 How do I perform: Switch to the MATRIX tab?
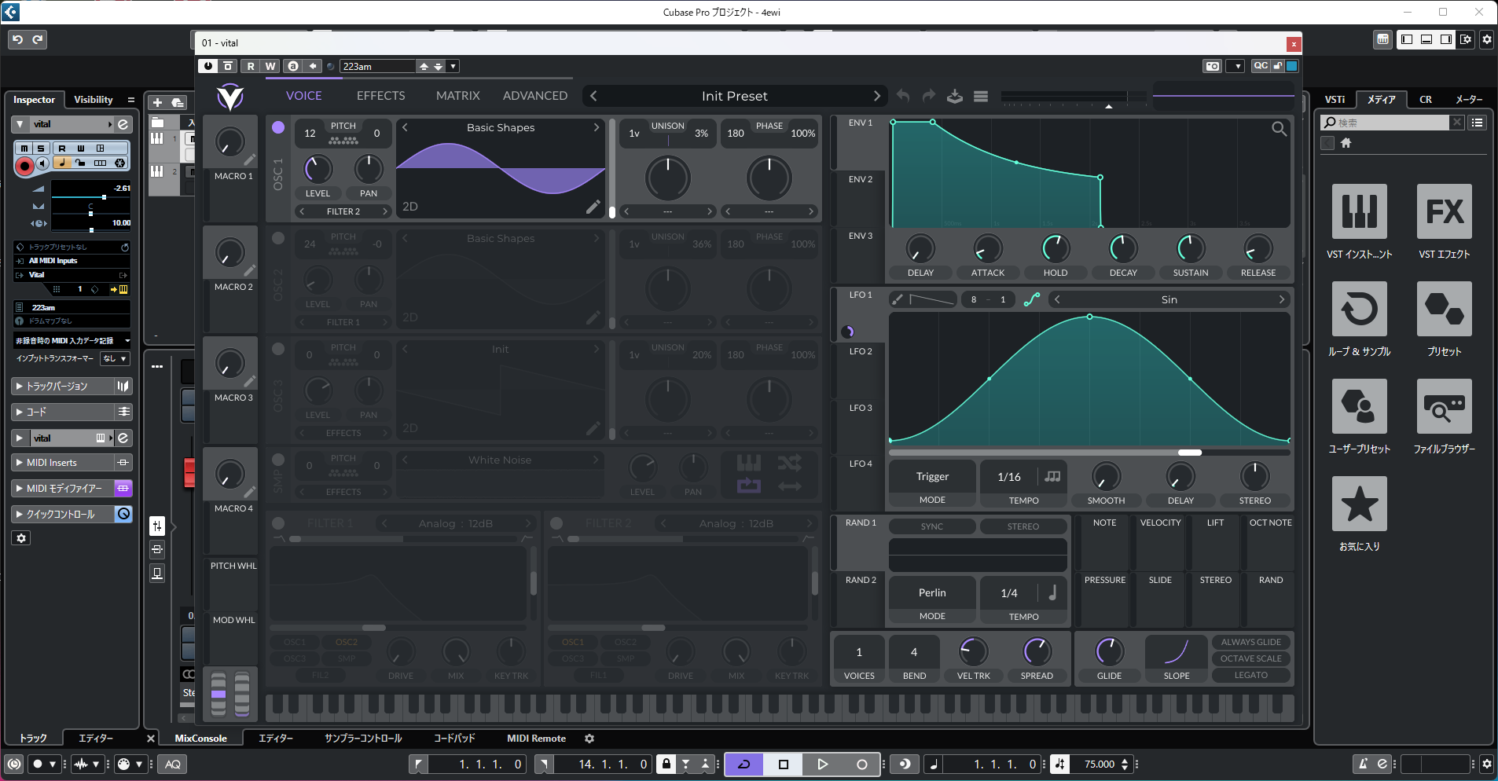pos(458,96)
